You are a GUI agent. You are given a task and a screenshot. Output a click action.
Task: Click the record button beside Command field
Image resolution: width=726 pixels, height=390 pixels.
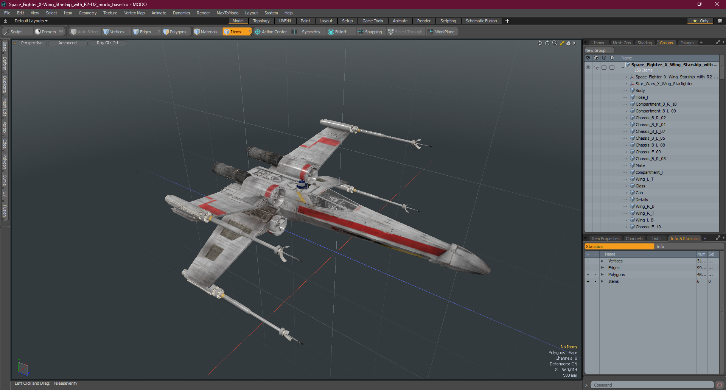(x=720, y=385)
